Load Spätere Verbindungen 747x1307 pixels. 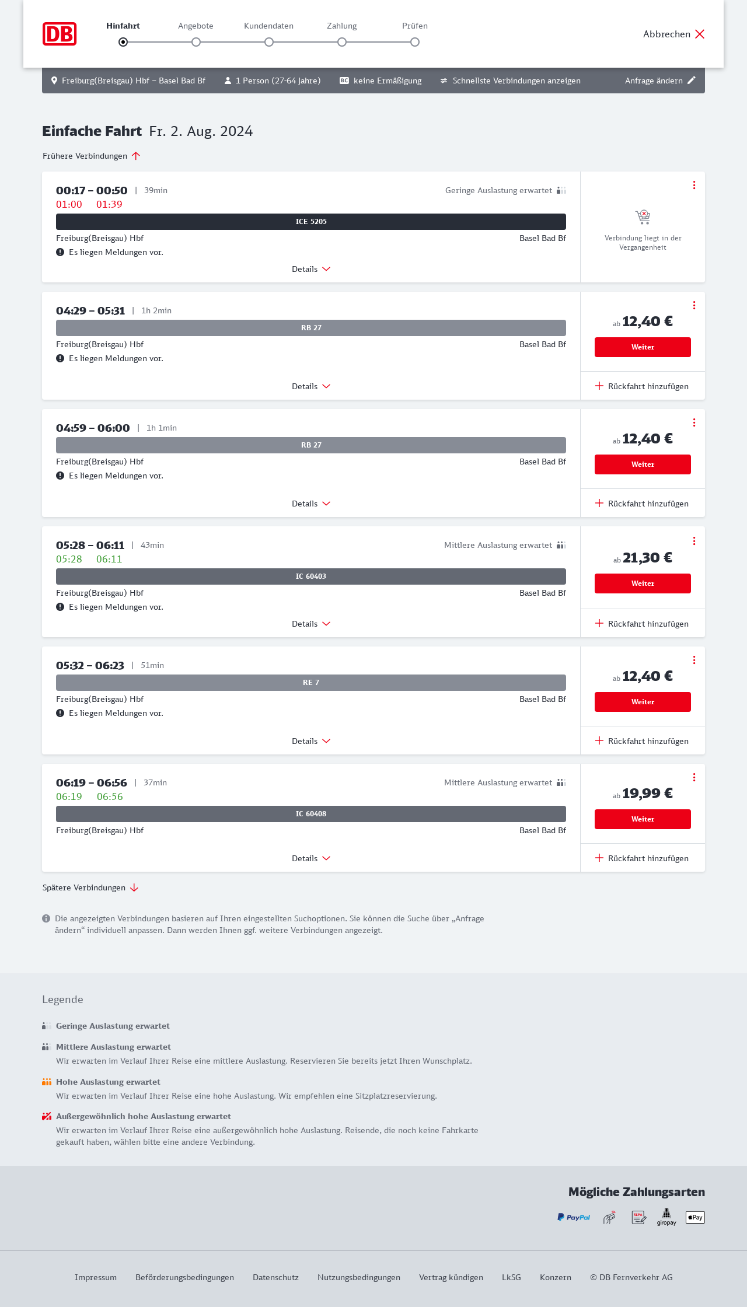(x=90, y=887)
